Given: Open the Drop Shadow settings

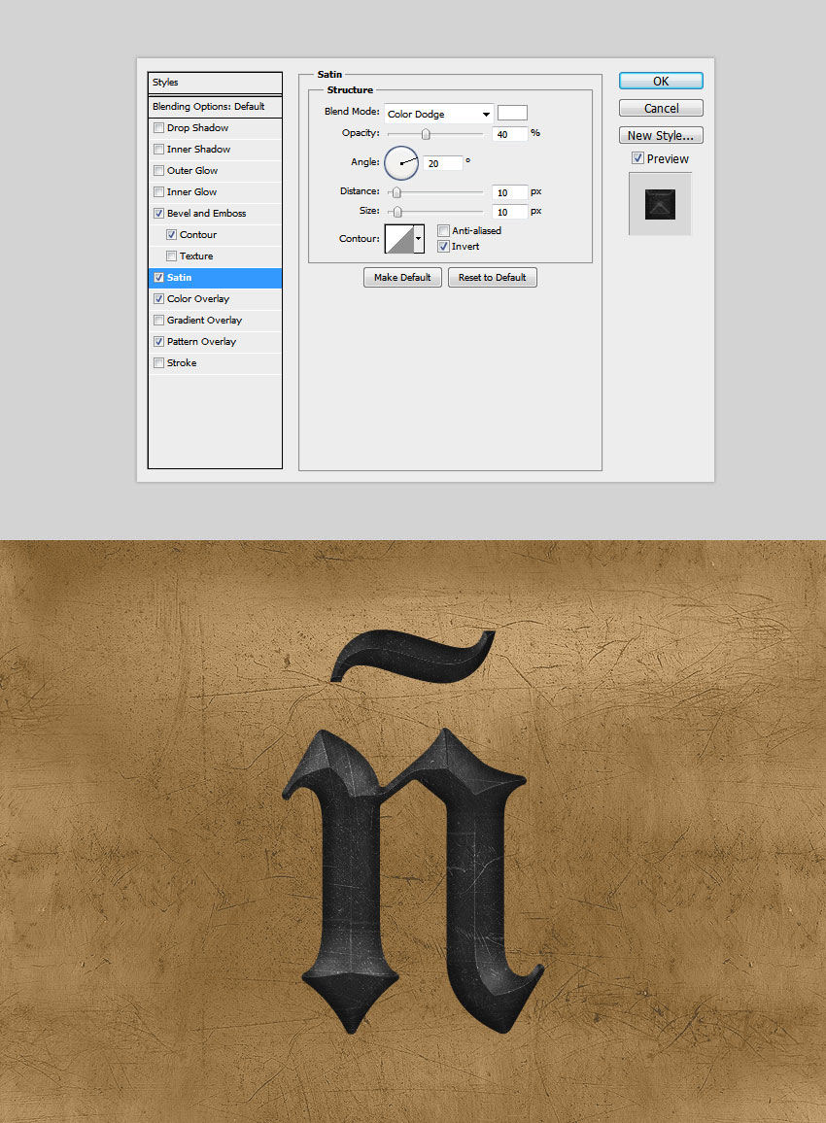Looking at the screenshot, I should point(197,128).
